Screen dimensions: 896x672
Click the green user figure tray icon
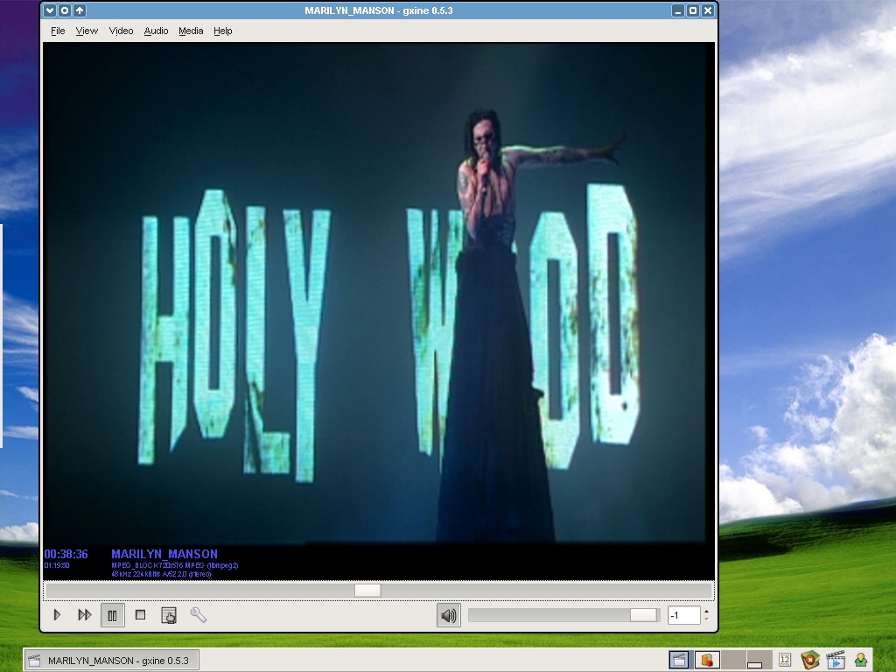click(861, 660)
